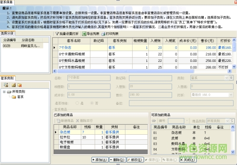This screenshot has width=237, height=165.
Task: Click the 售价 input field
Action: click(x=151, y=95)
